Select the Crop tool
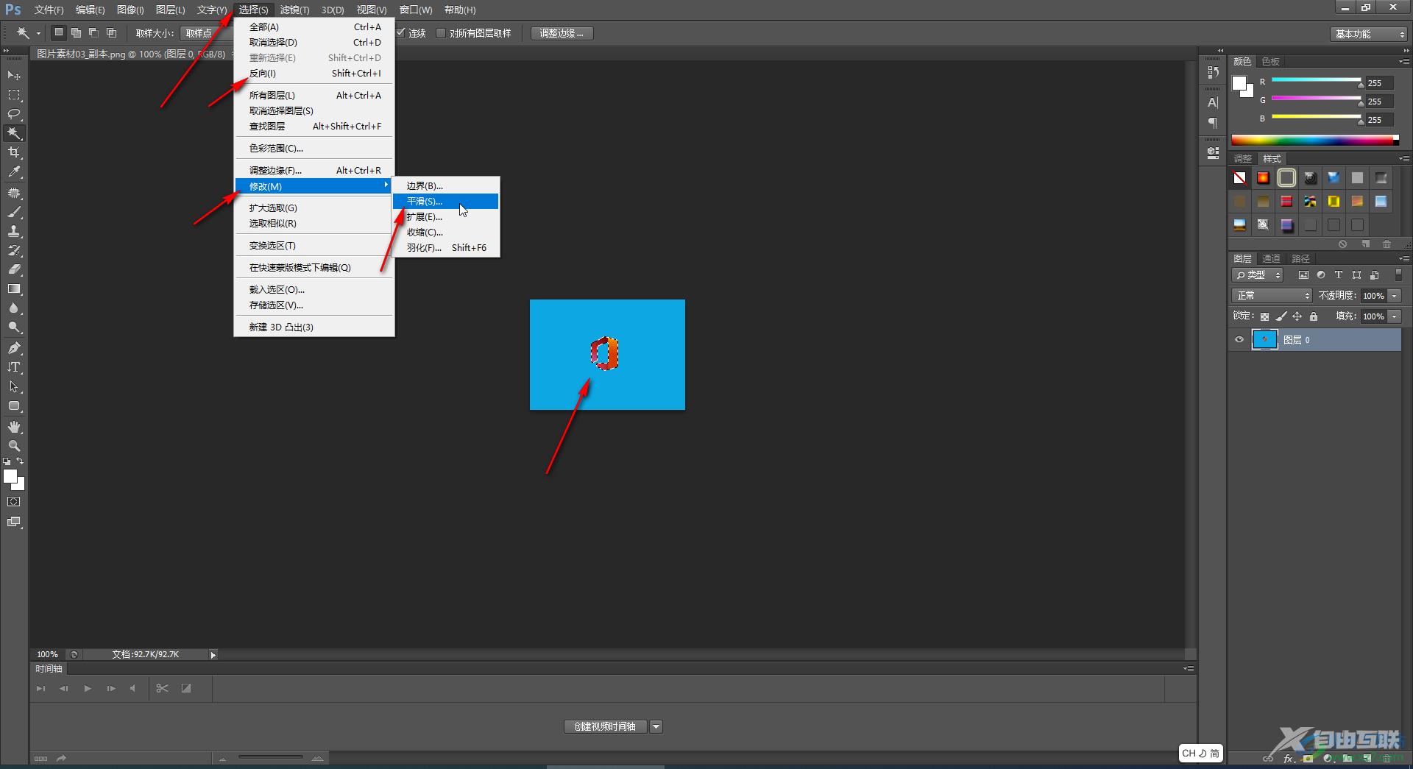Viewport: 1413px width, 769px height. click(x=14, y=152)
